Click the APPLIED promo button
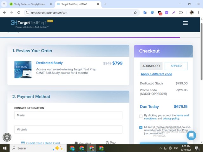This screenshot has width=203, height=152. point(176,66)
